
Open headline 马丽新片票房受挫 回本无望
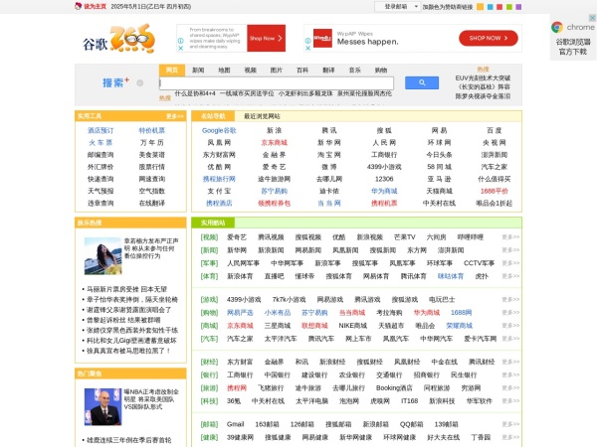click(x=126, y=289)
